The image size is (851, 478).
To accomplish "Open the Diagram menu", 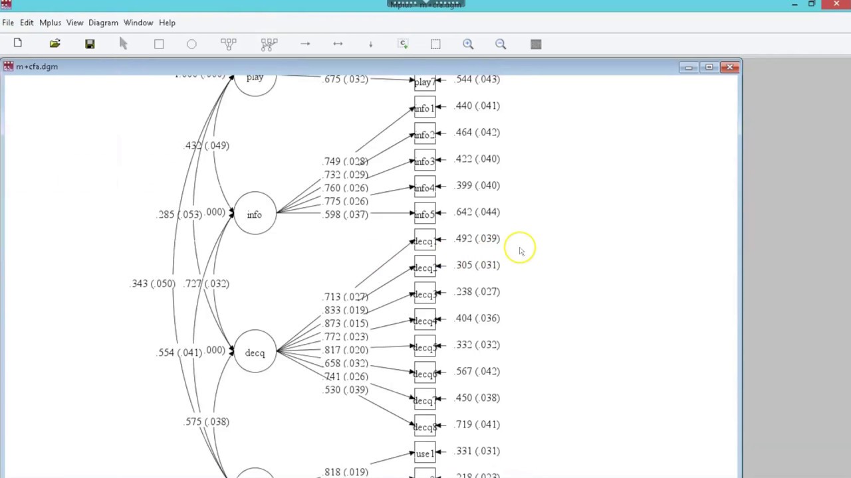I will [103, 23].
